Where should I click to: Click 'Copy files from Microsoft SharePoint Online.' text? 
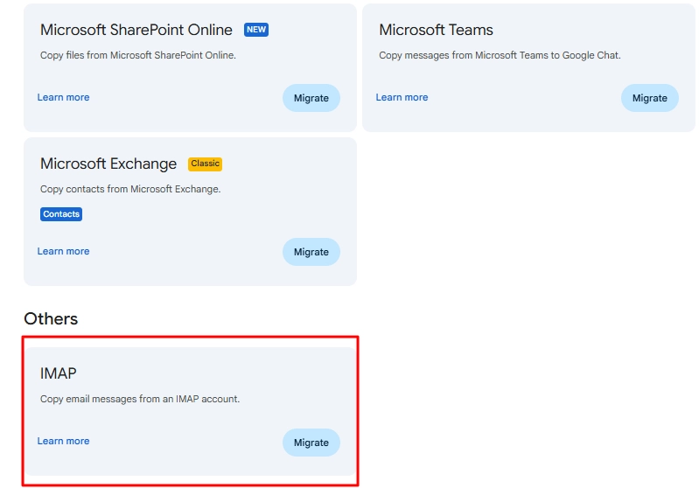click(x=138, y=55)
